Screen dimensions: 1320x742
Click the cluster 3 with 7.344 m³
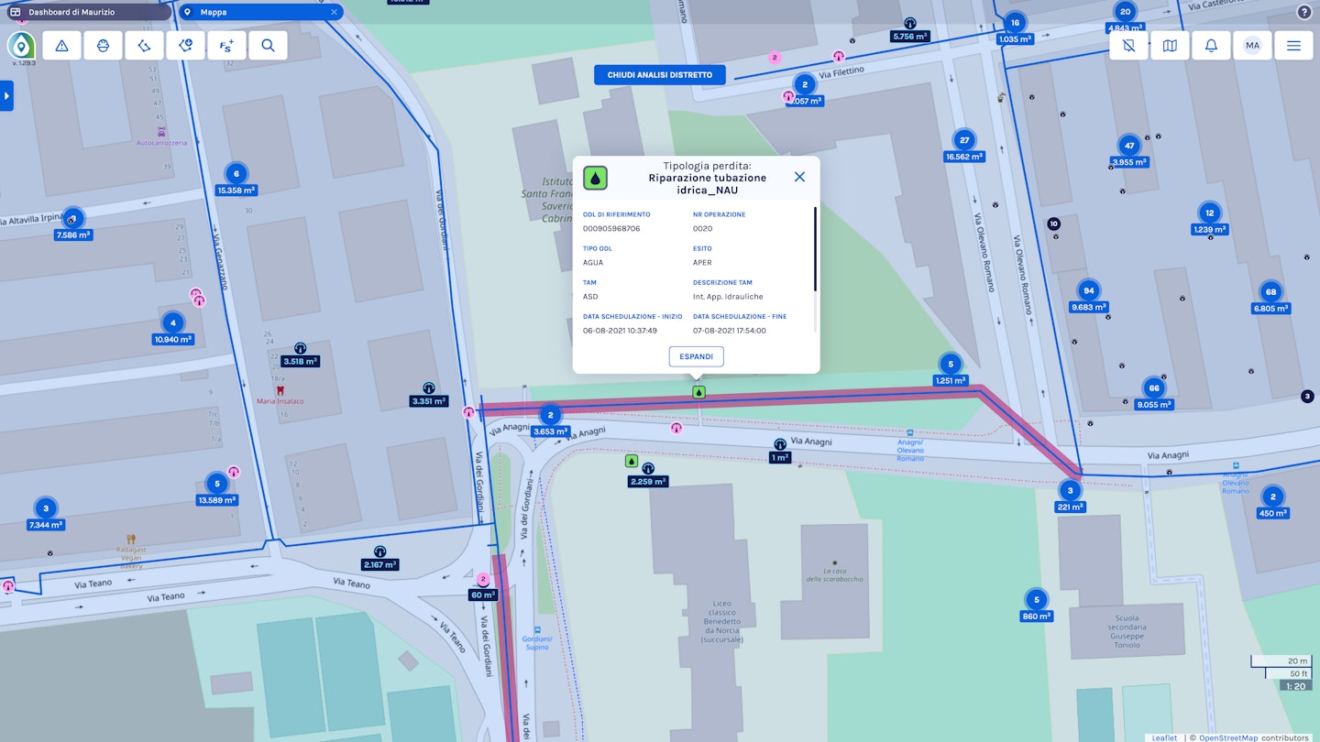click(x=46, y=508)
